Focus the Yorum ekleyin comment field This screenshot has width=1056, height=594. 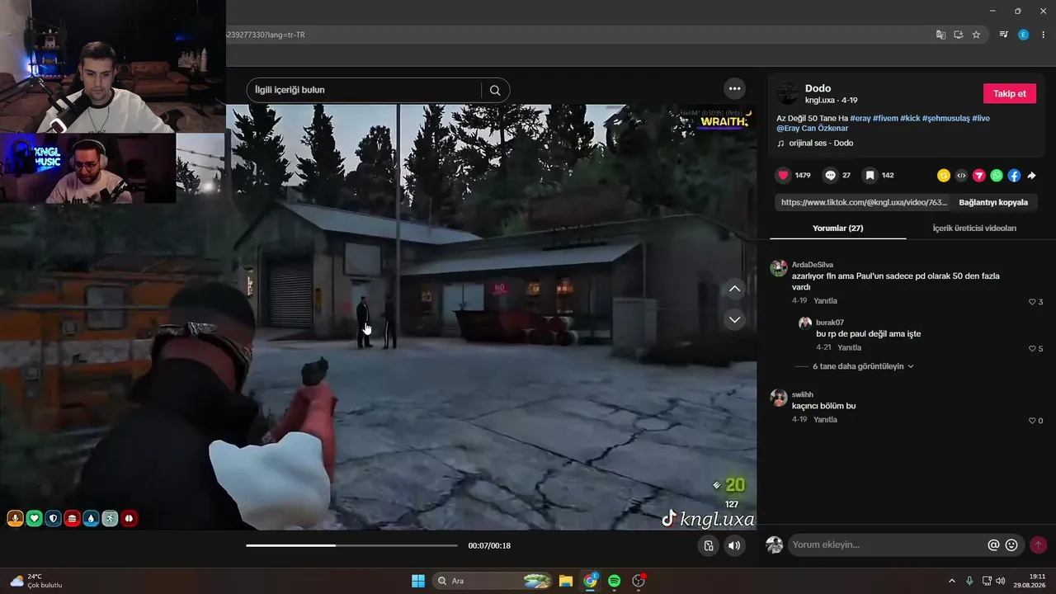coord(887,545)
